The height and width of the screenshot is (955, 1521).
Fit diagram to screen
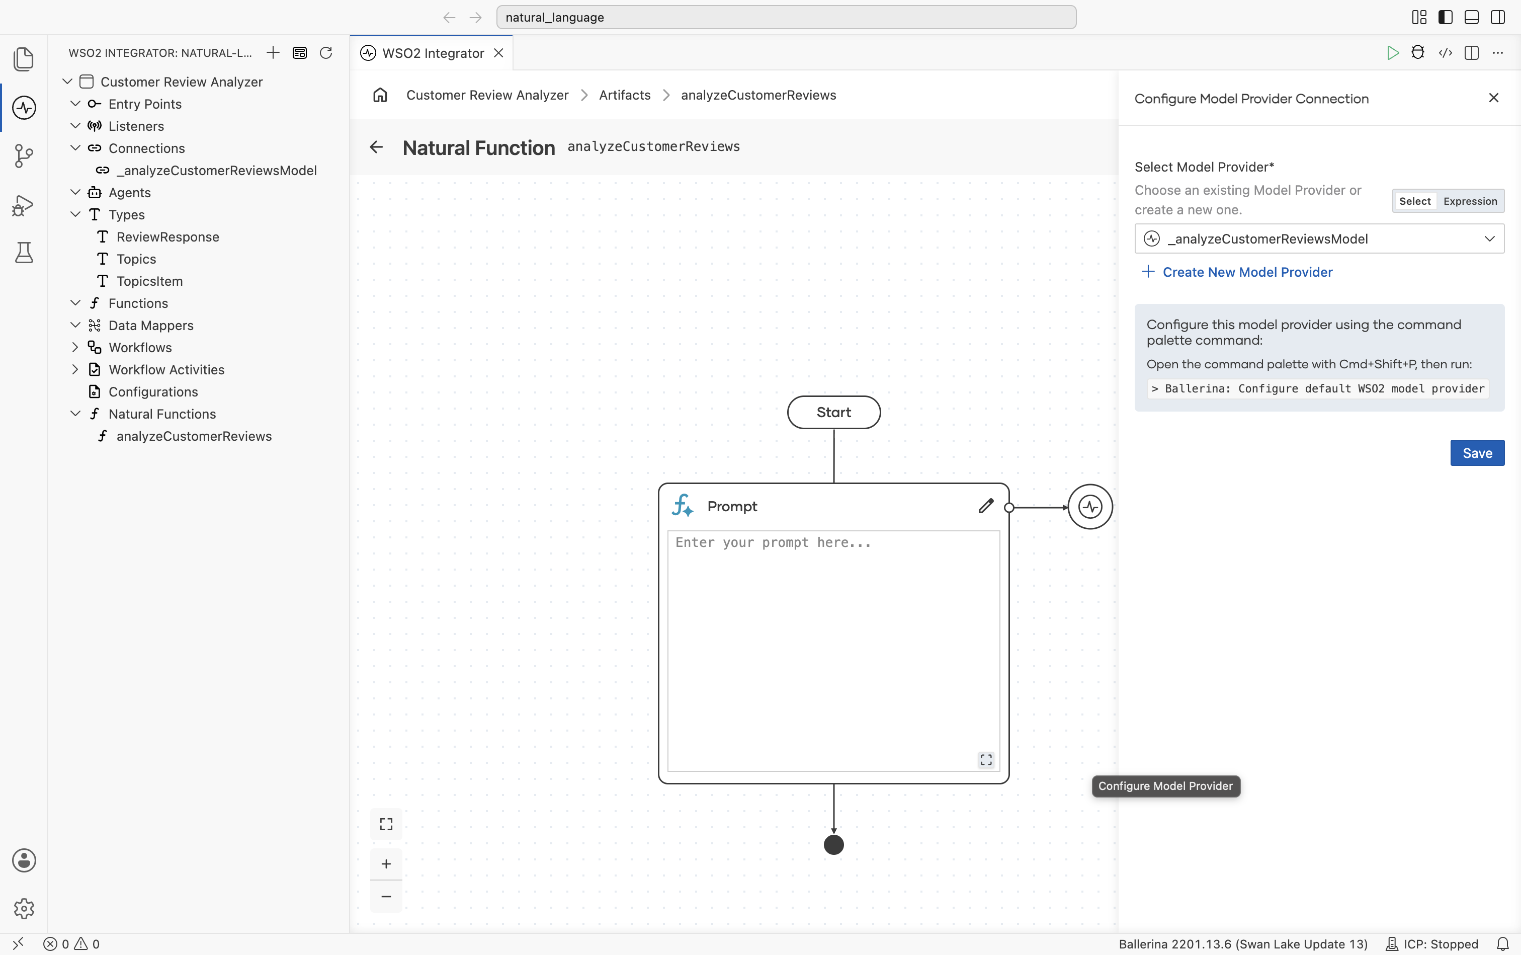pos(386,824)
